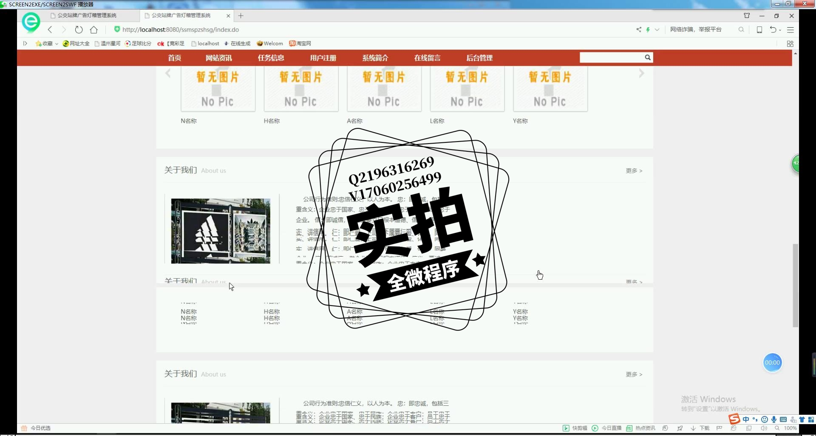Click the green floating side badge

(x=795, y=163)
